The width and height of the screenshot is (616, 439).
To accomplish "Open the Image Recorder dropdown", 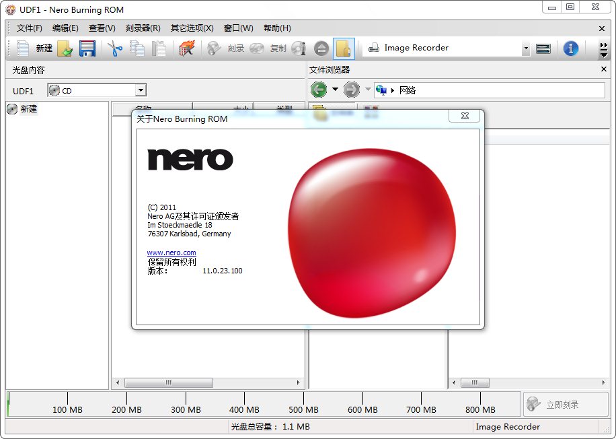I will (x=525, y=48).
